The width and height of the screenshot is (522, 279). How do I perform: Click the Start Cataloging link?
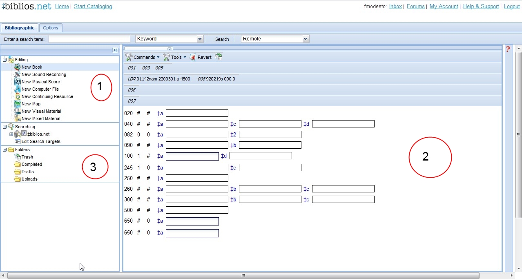[93, 7]
